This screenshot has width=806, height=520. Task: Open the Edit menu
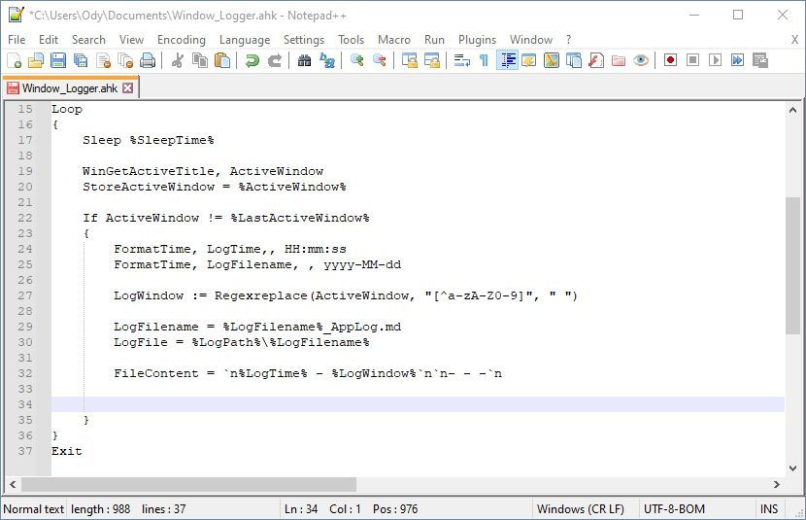[x=49, y=40]
